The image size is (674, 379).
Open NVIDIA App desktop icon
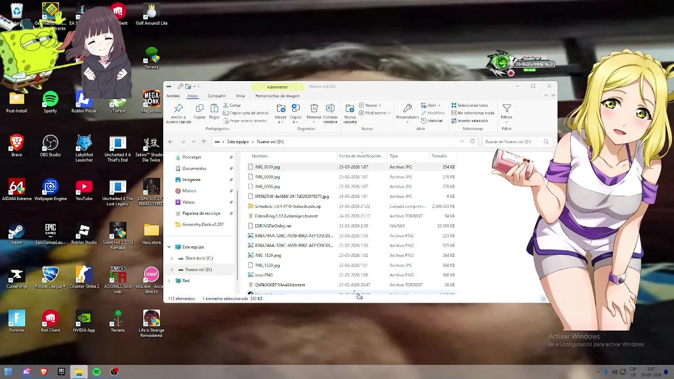pyautogui.click(x=84, y=322)
